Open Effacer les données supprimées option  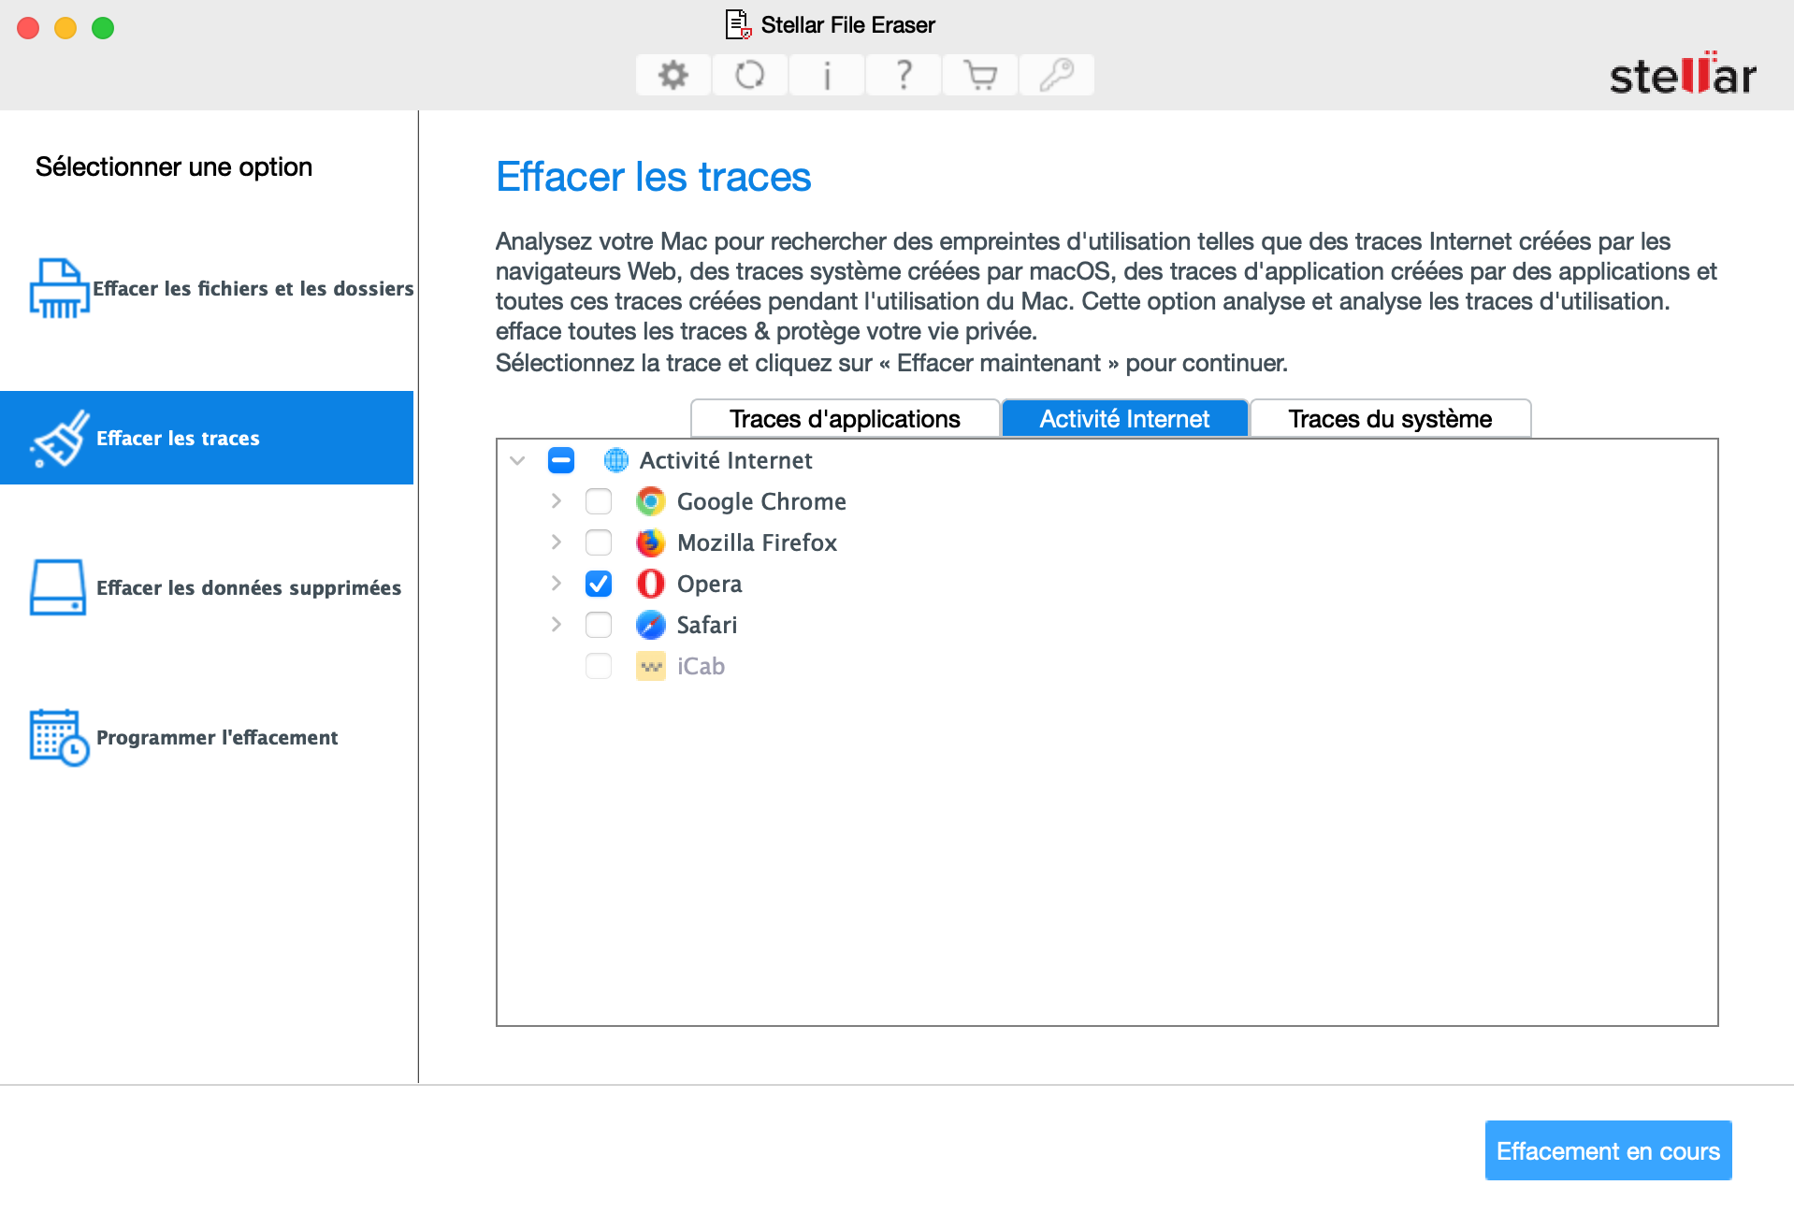[x=207, y=587]
